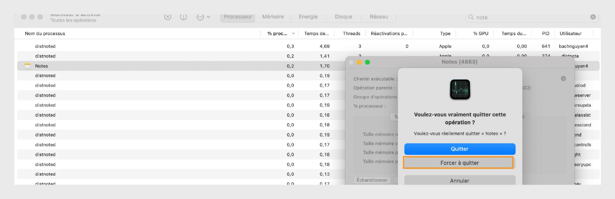Sort by Réactivations p... column header
This screenshot has height=199, width=615.
(x=389, y=33)
